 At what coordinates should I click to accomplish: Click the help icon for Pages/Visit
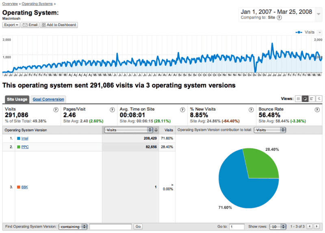(112, 109)
